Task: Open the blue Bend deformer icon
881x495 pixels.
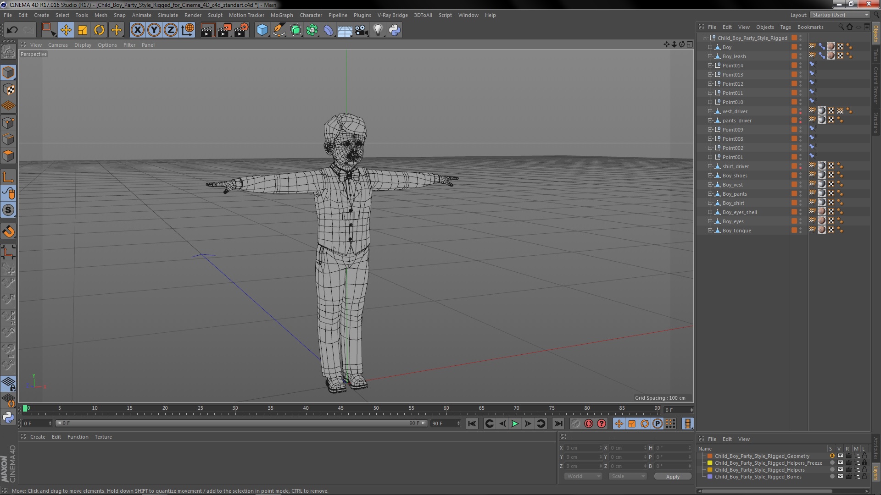Action: [x=329, y=30]
